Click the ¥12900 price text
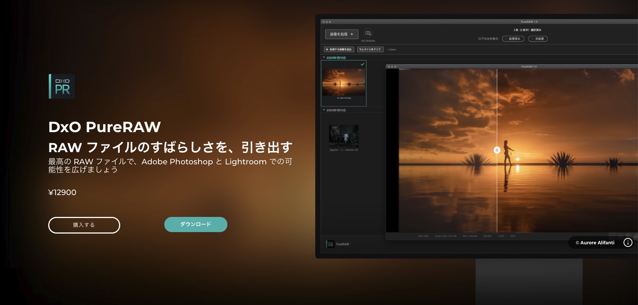Image resolution: width=638 pixels, height=305 pixels. pyautogui.click(x=62, y=192)
